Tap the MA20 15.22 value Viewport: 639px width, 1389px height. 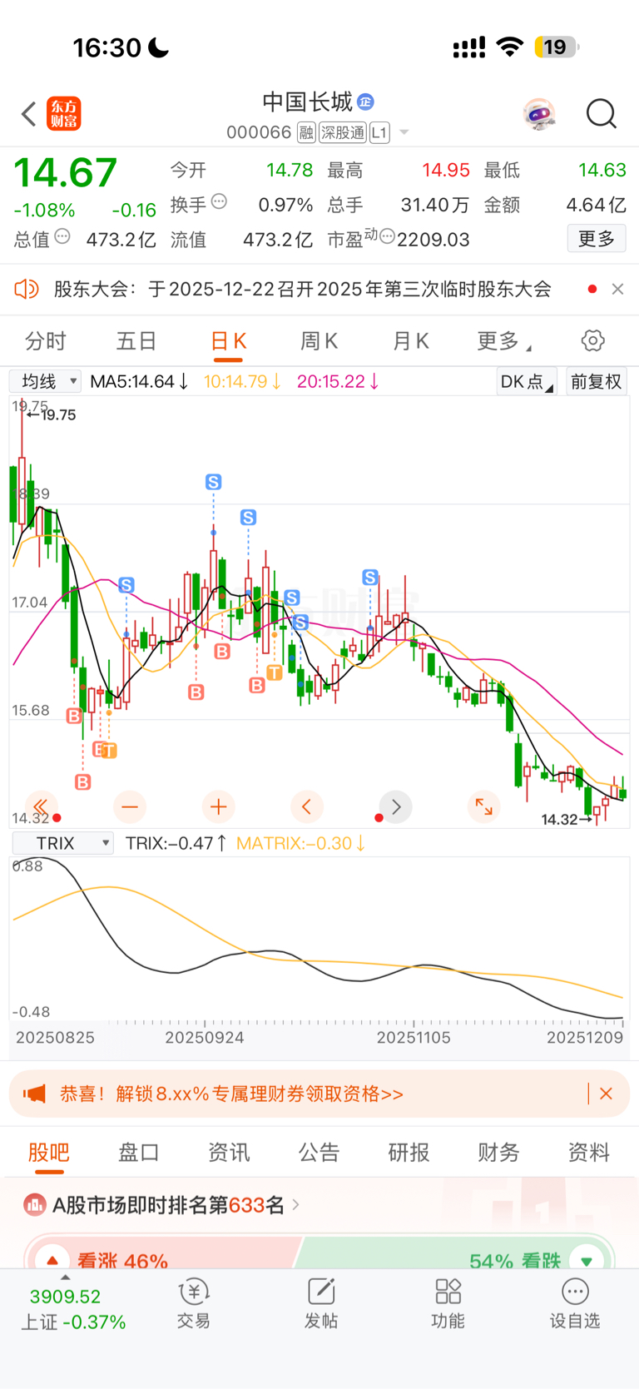(x=338, y=381)
